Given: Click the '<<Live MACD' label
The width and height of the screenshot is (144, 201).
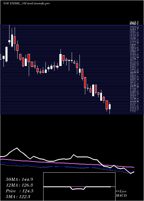Looking at the screenshot, I should pyautogui.click(x=121, y=194).
